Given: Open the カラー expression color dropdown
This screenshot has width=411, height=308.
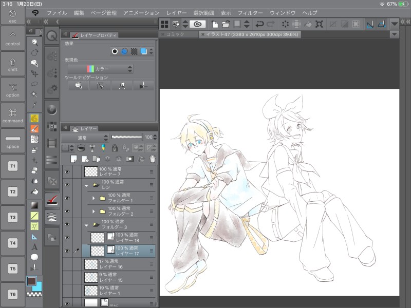Looking at the screenshot, I should point(101,69).
